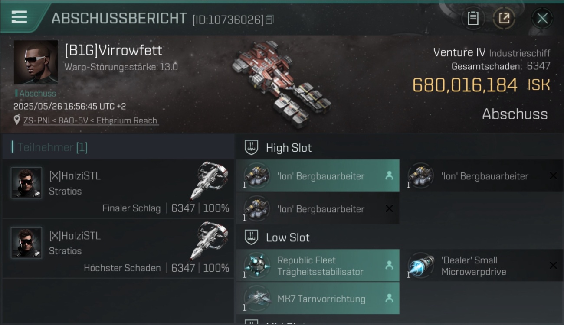Screen dimensions: 564x325
Task: Click the Venture IV ship name
Action: (459, 52)
